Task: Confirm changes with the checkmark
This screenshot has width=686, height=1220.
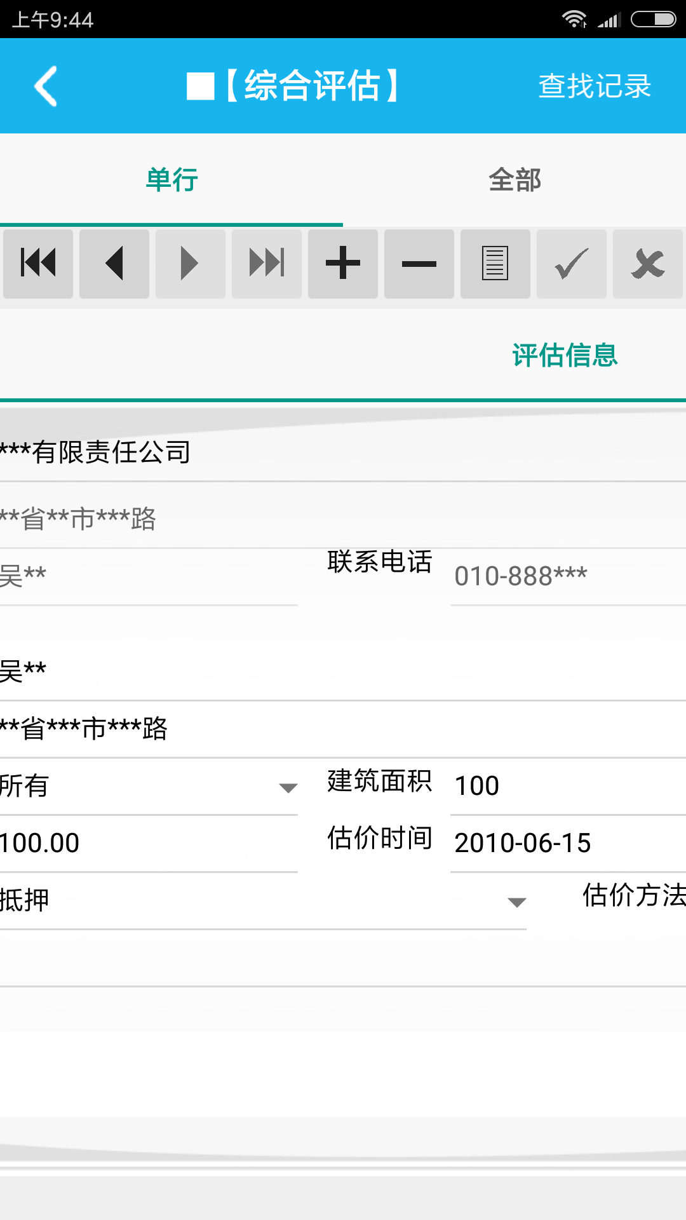Action: [572, 264]
